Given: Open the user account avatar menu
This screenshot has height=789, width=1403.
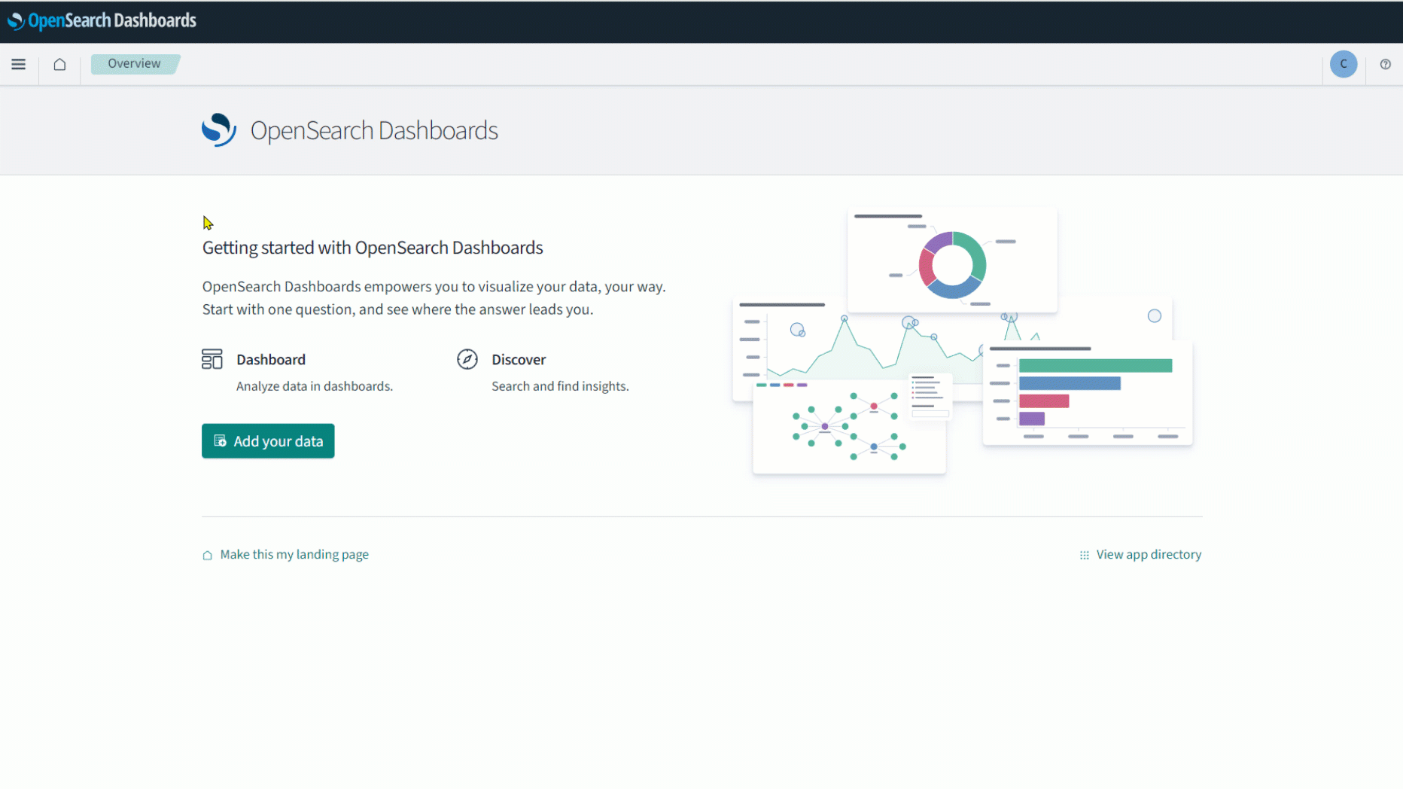Looking at the screenshot, I should [1343, 64].
